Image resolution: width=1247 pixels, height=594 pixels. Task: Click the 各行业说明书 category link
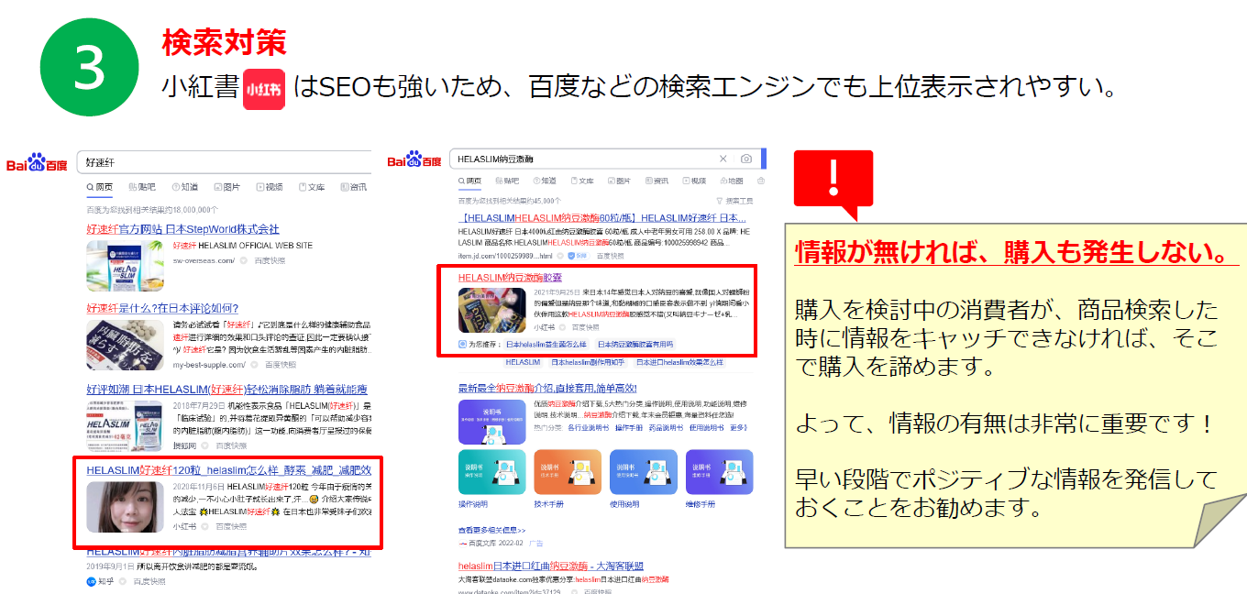(x=588, y=427)
